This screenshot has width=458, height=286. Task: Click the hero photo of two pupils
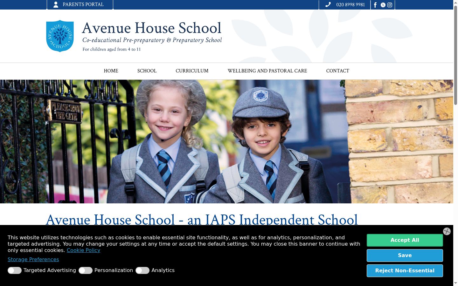(x=226, y=141)
